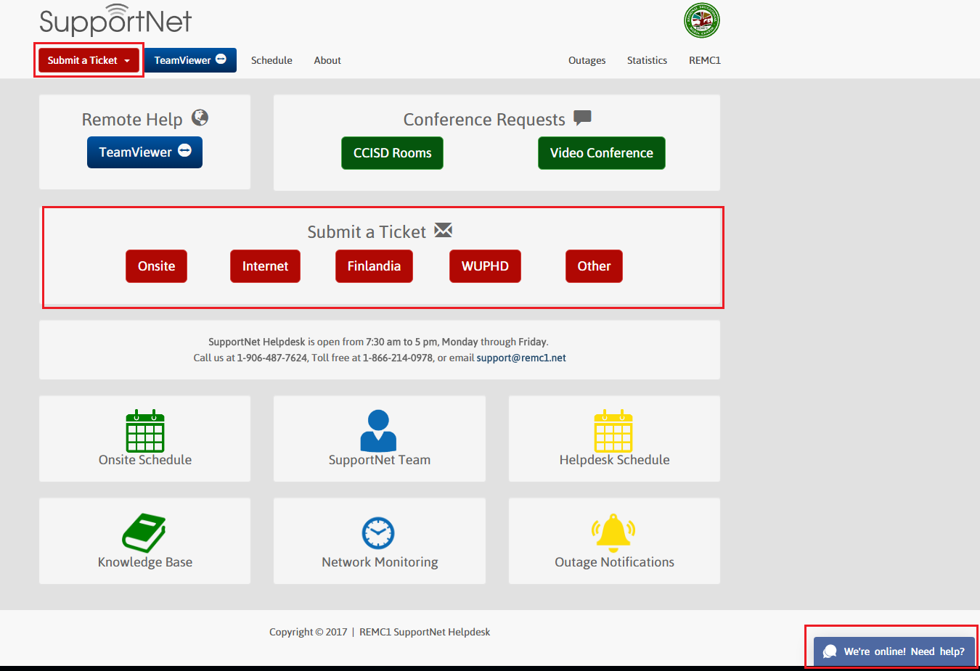
Task: Submit an Internet ticket
Action: tap(265, 266)
